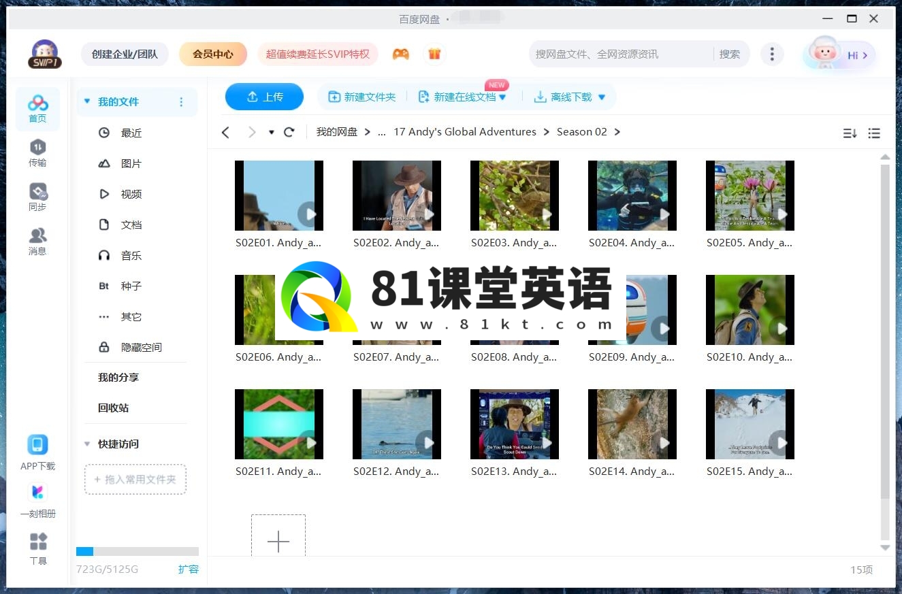The height and width of the screenshot is (594, 902).
Task: Select the S02E05 video thumbnail
Action: pyautogui.click(x=750, y=196)
